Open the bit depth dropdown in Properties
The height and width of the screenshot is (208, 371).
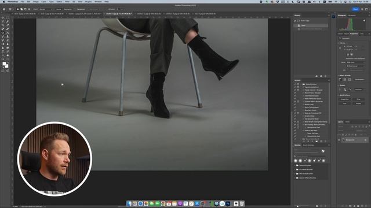coord(355,66)
